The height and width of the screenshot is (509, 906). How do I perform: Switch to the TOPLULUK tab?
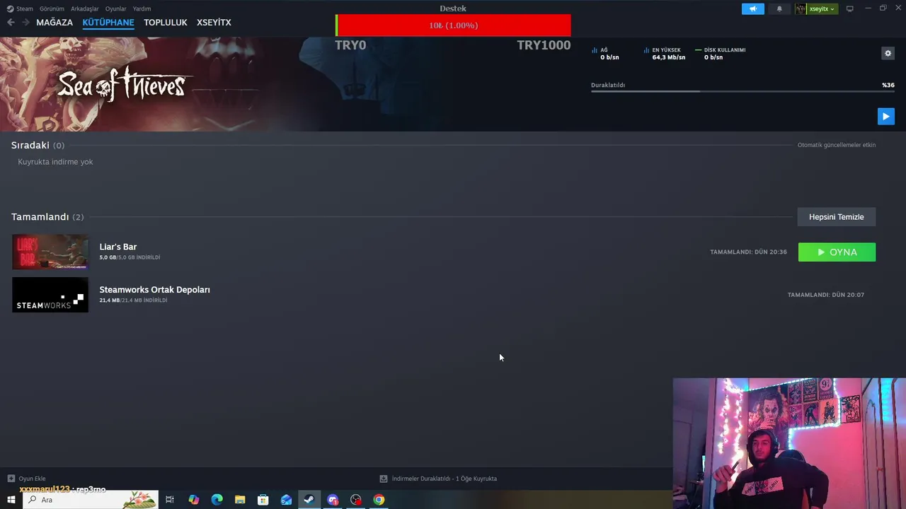166,23
